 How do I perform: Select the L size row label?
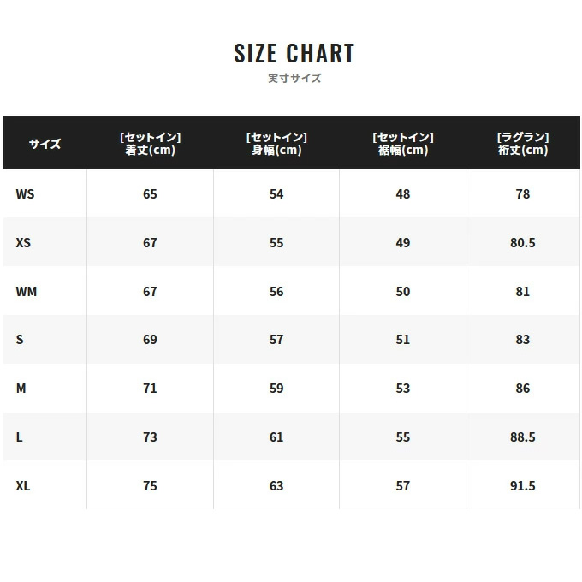click(x=20, y=437)
